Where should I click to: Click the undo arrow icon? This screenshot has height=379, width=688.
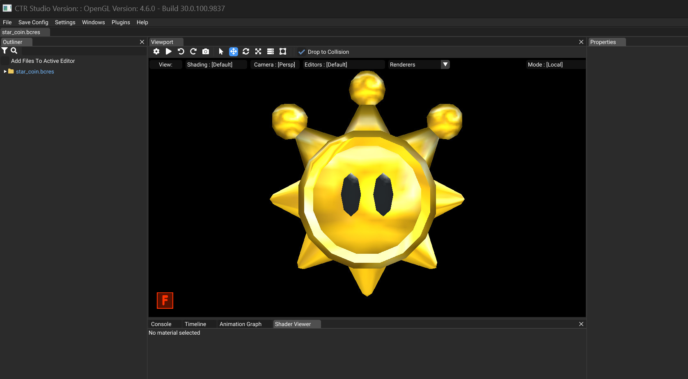[x=181, y=52]
